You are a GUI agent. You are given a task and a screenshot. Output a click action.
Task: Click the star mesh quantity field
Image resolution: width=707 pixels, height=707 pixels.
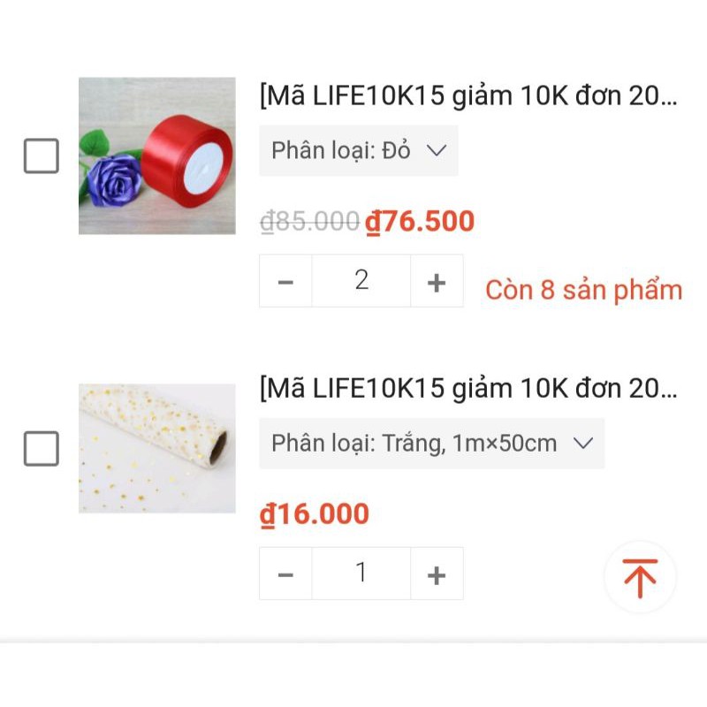click(361, 574)
